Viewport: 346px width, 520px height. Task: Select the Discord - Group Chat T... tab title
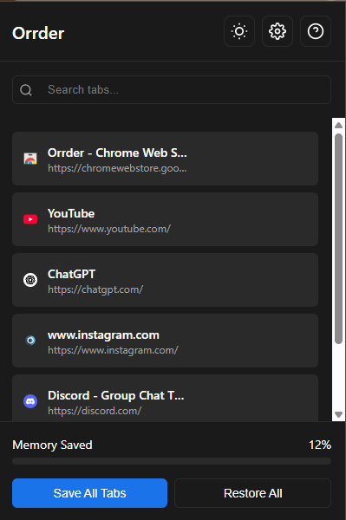click(x=116, y=396)
